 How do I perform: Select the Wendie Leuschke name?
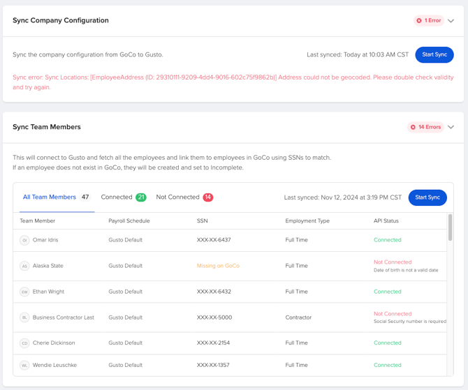coord(54,365)
